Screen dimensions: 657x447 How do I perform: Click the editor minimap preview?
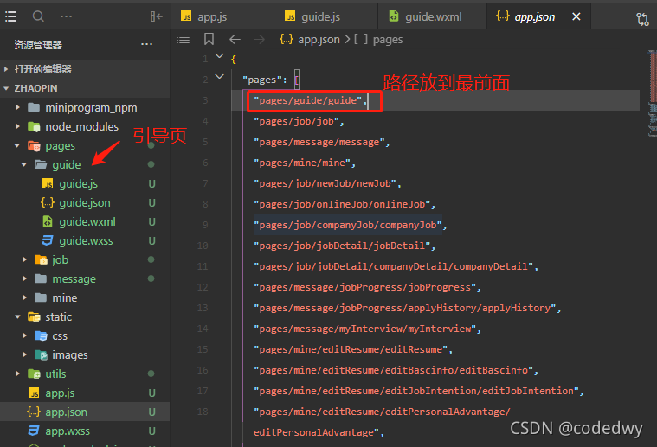pyautogui.click(x=652, y=93)
